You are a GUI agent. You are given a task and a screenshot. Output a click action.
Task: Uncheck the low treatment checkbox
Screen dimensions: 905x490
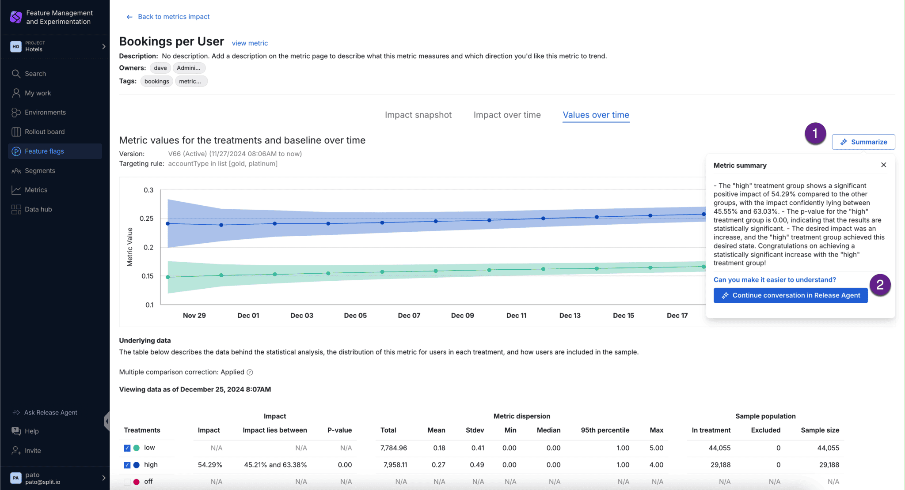coord(127,448)
